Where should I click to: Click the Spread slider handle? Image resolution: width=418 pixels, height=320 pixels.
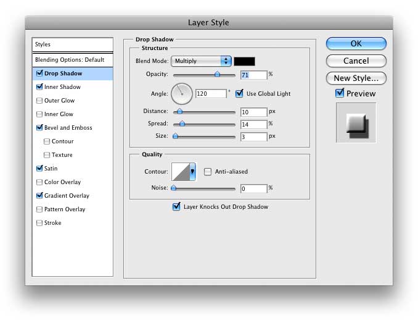[x=182, y=124]
